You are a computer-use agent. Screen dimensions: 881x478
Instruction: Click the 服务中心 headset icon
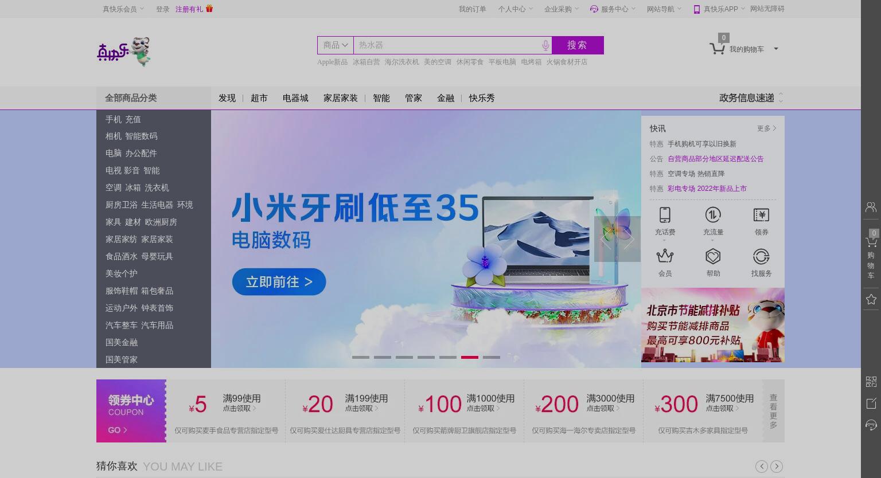[594, 9]
